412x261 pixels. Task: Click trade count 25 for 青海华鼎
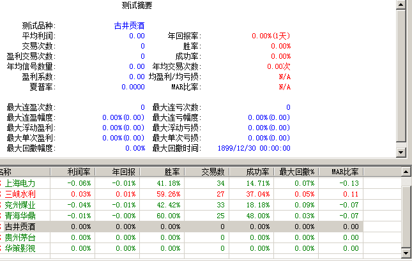[x=221, y=216]
